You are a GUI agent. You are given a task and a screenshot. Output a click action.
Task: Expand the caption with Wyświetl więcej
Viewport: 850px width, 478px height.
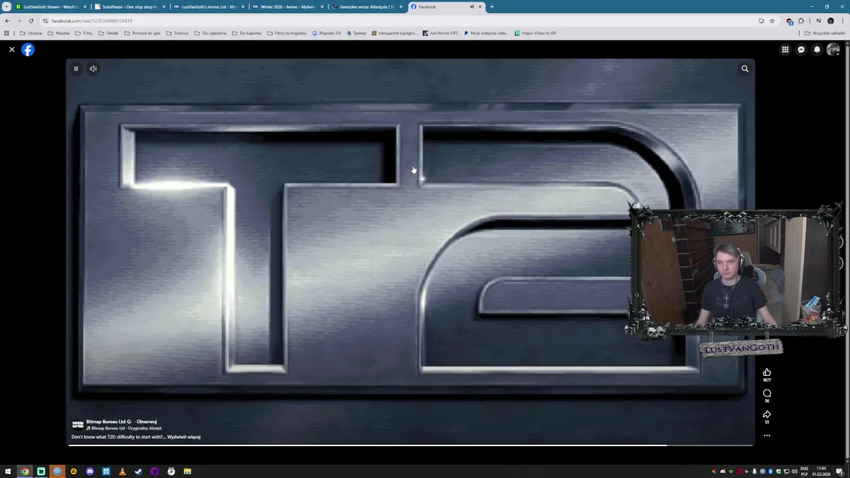(x=184, y=437)
